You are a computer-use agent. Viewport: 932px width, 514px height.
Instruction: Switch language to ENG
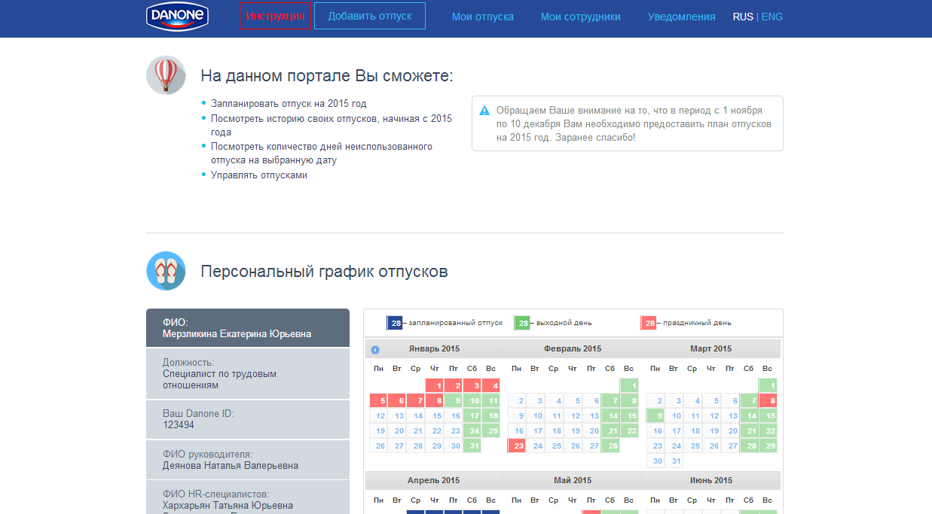pyautogui.click(x=772, y=17)
